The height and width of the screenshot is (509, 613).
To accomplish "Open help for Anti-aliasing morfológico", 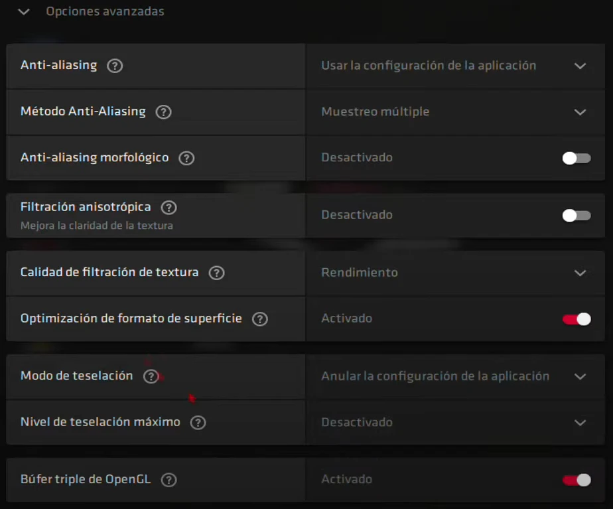I will pos(186,159).
